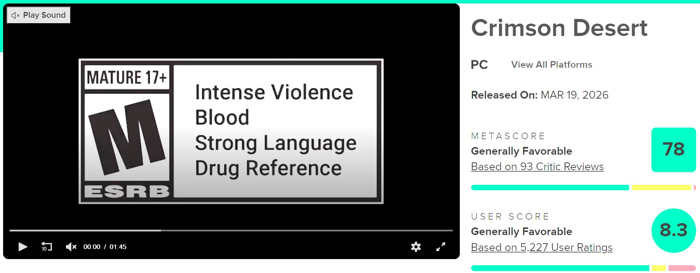Viewport: 700px width, 273px height.
Task: Unmute using the player's speaker icon
Action: tap(71, 247)
